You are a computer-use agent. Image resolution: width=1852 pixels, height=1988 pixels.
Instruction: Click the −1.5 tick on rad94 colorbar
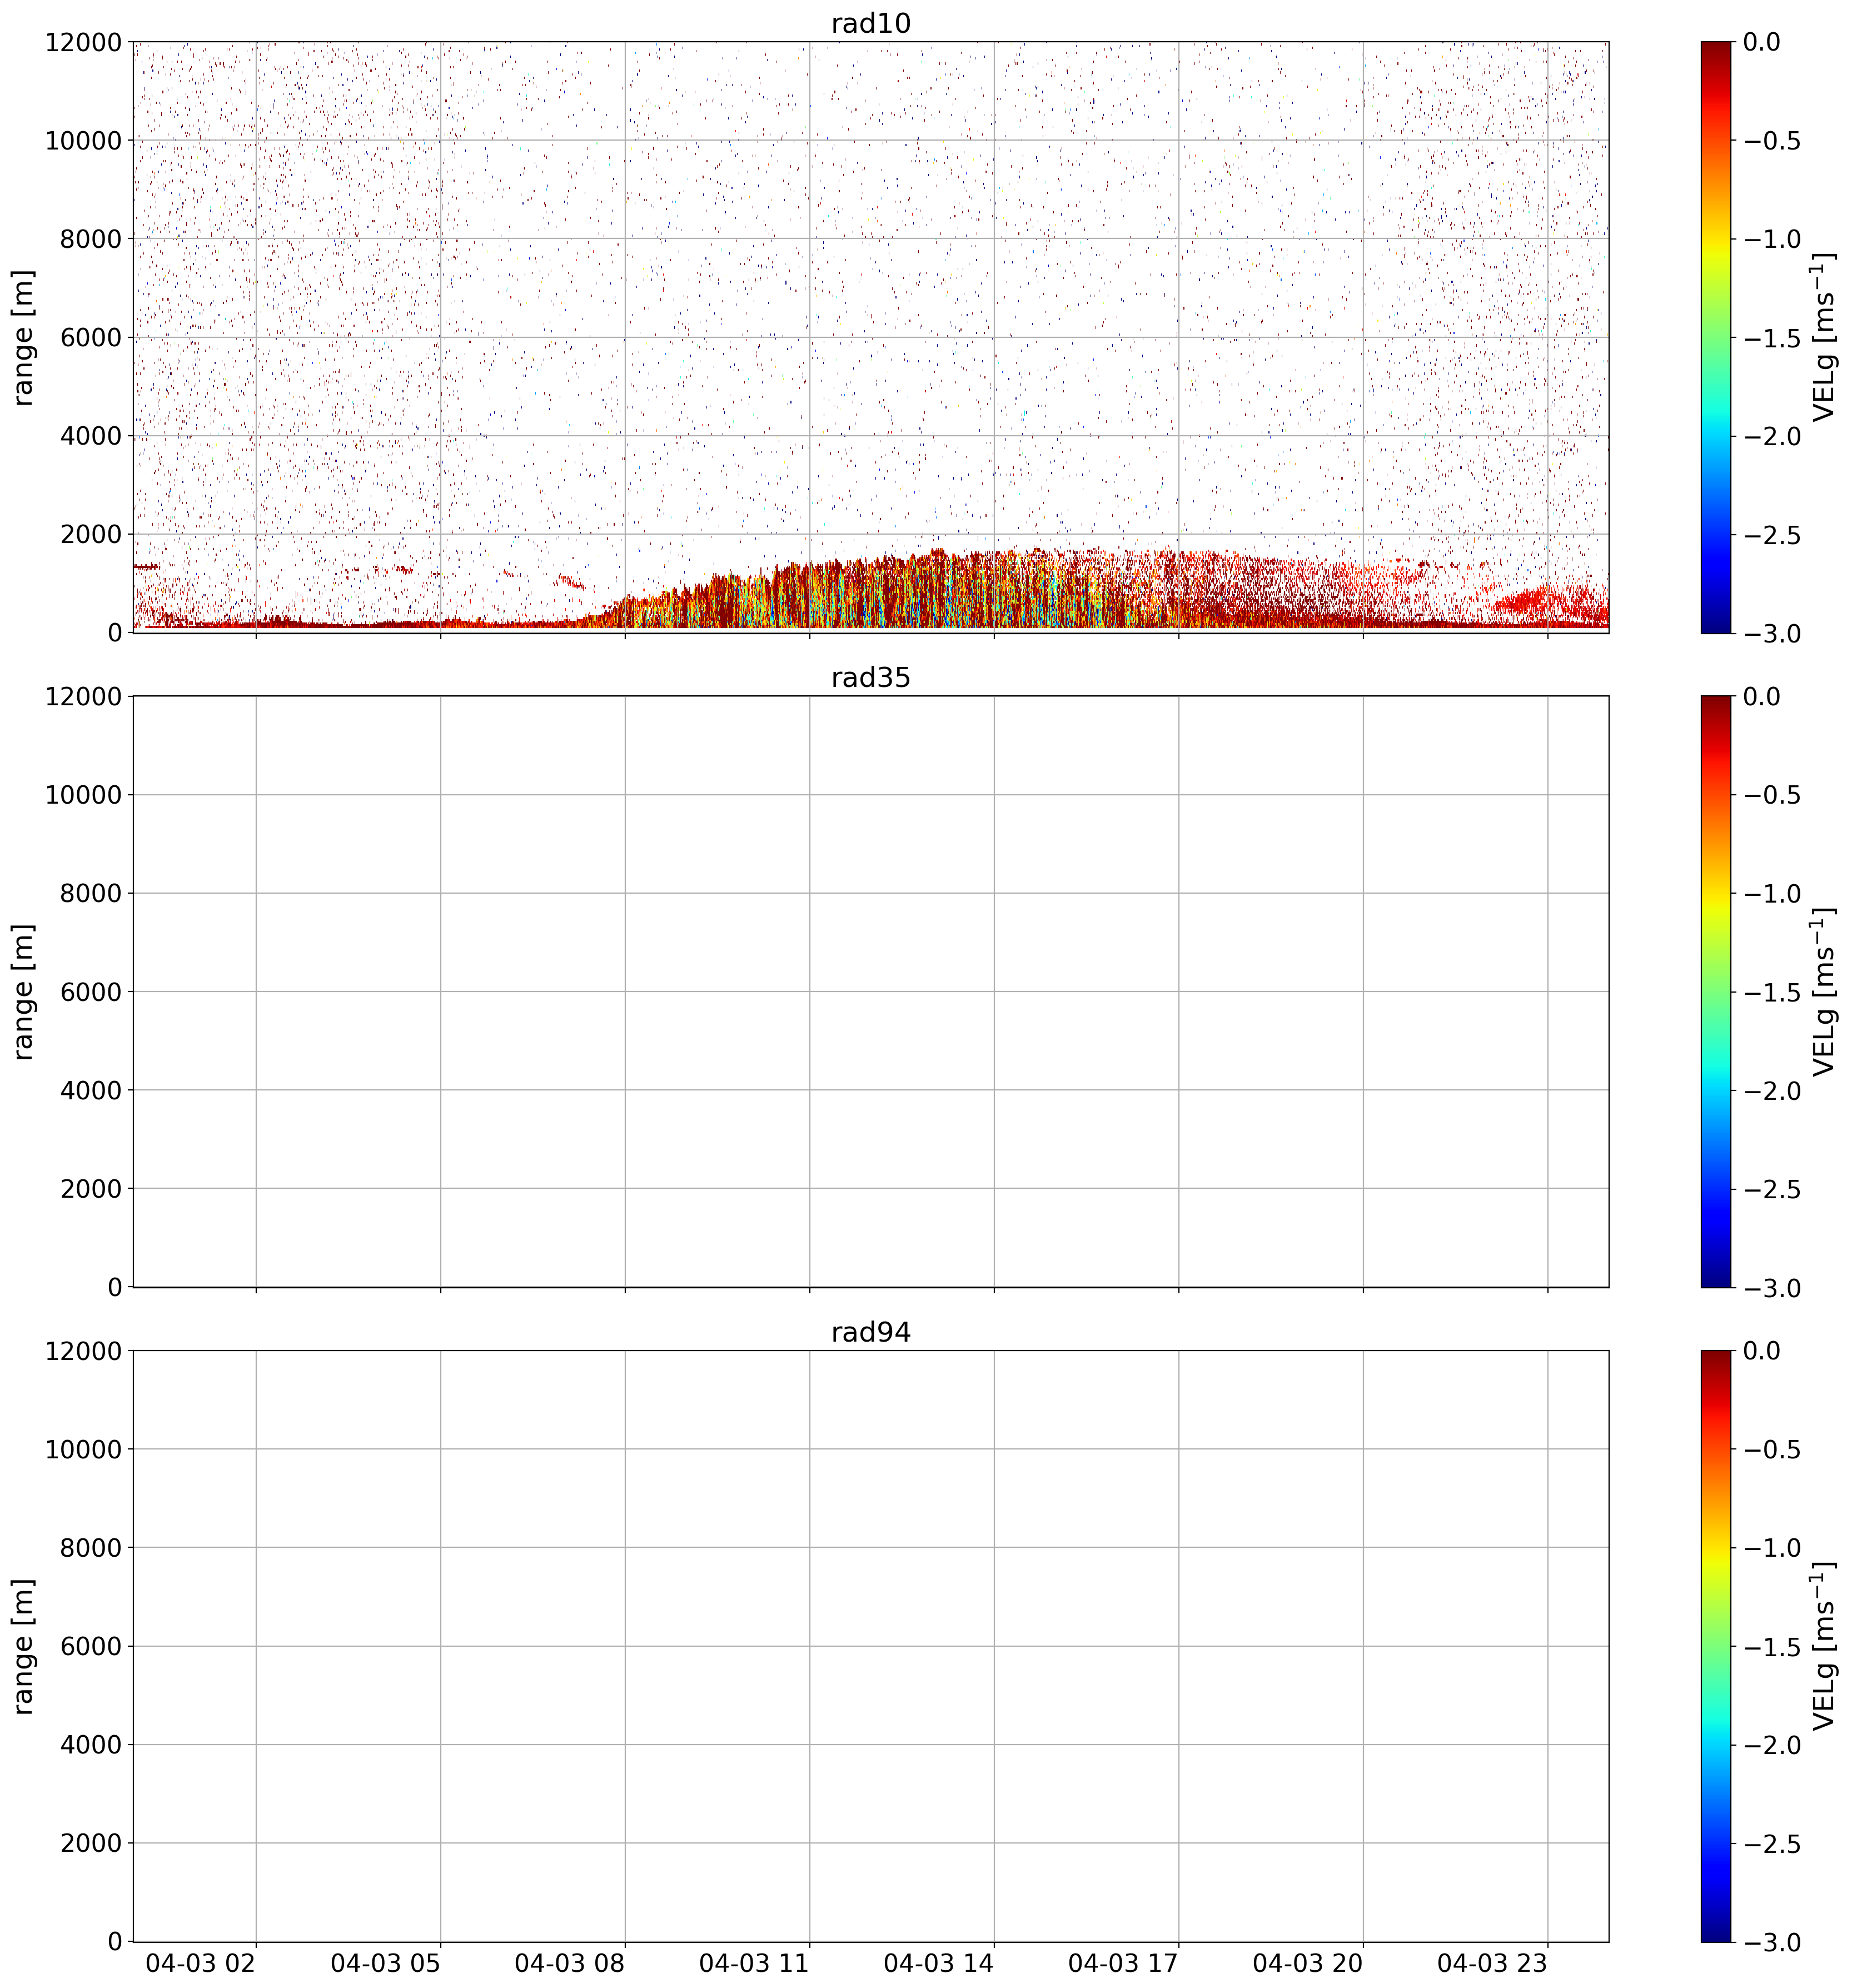1772,1647
